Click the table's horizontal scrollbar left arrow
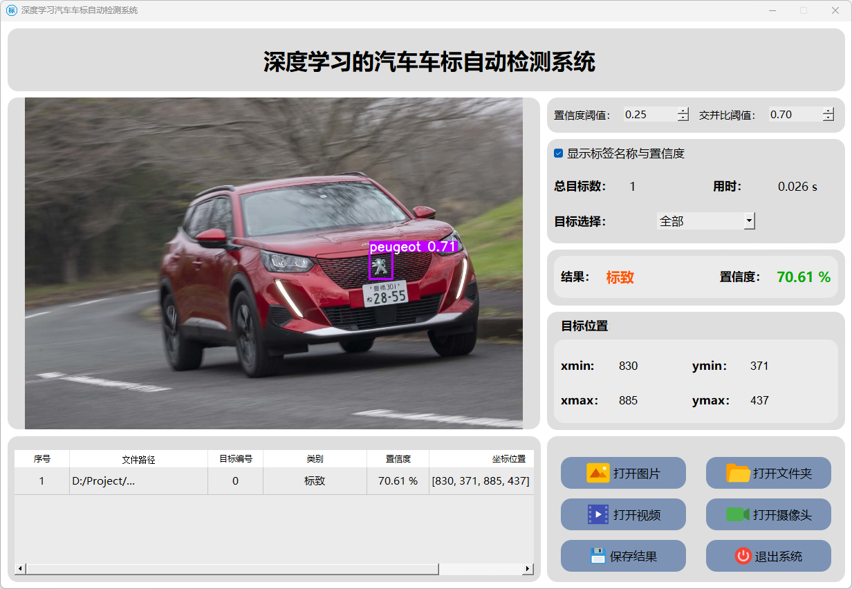This screenshot has width=852, height=589. coord(20,569)
